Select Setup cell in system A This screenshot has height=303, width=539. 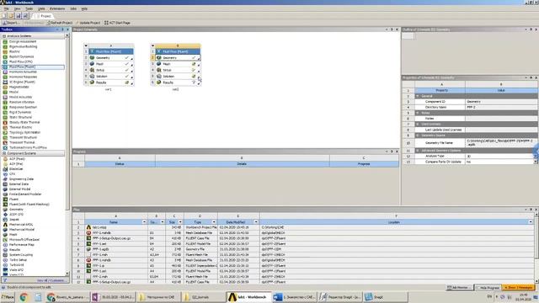click(111, 70)
